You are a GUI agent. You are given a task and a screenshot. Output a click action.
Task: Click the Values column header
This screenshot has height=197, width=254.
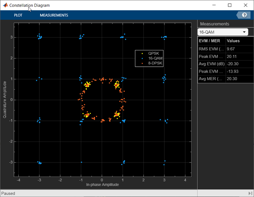click(233, 41)
